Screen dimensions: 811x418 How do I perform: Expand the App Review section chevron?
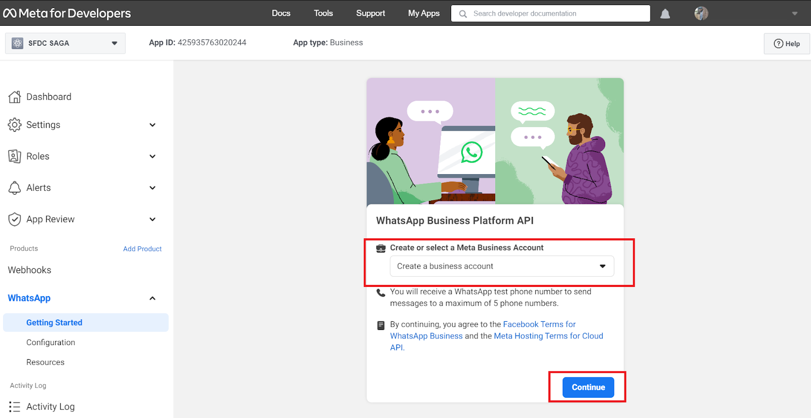tap(153, 219)
